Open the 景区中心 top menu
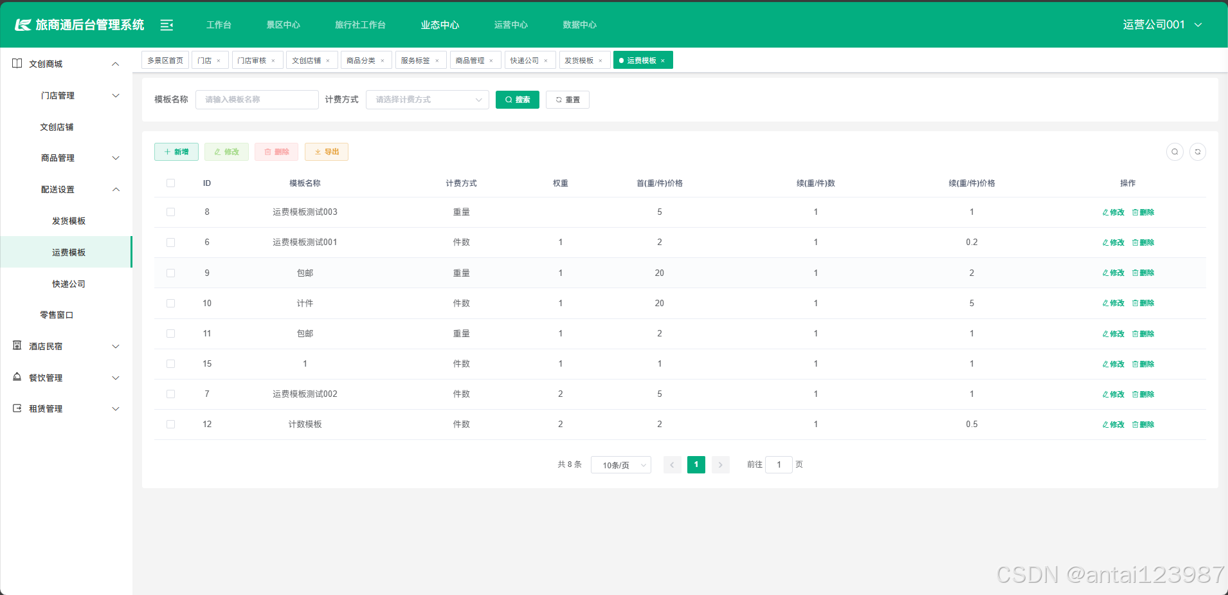 [x=284, y=25]
